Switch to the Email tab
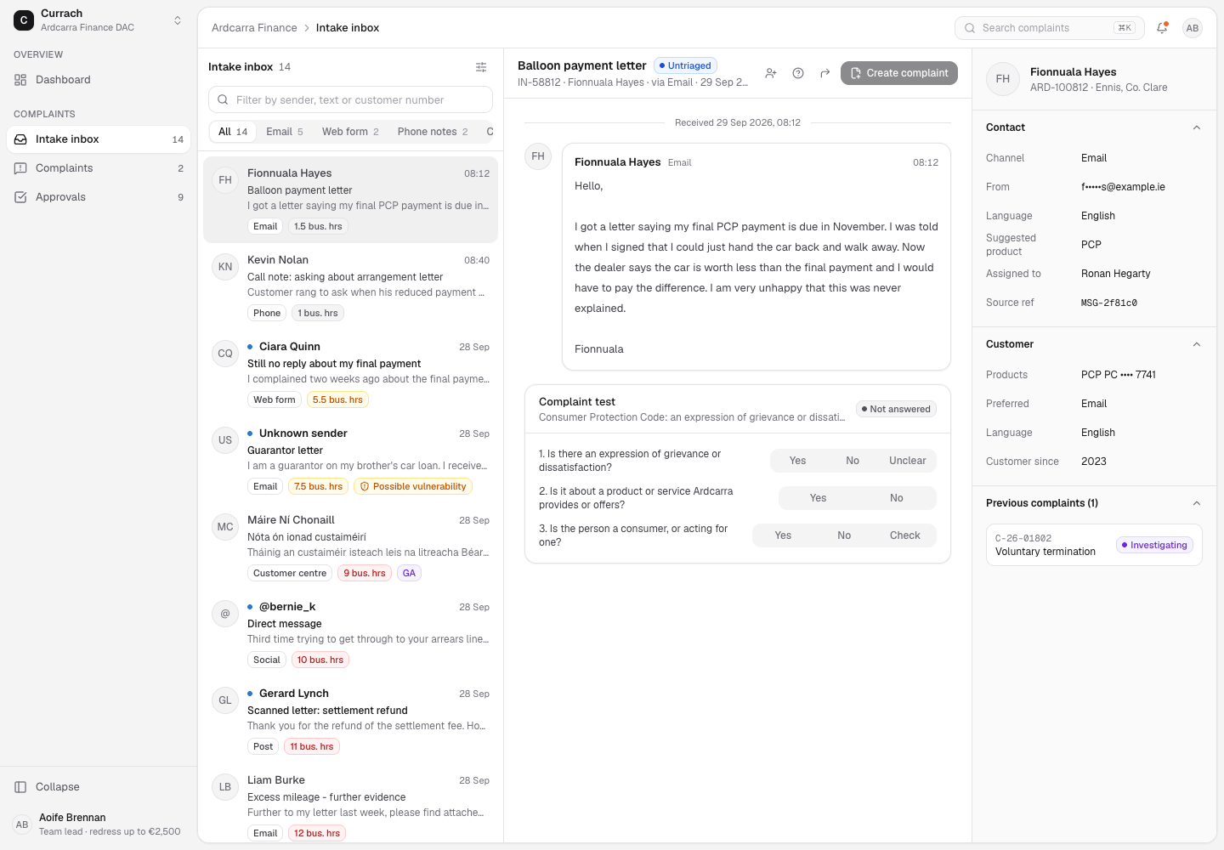The height and width of the screenshot is (850, 1224). click(285, 132)
